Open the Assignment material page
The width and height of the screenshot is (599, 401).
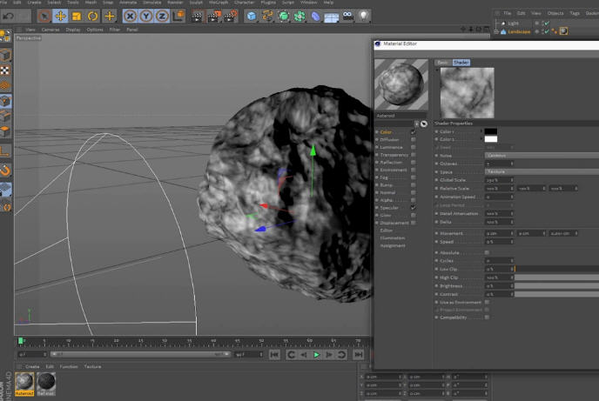(x=393, y=245)
